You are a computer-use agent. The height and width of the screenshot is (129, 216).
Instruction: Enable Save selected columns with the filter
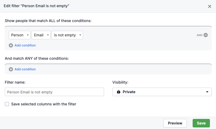pos(7,104)
